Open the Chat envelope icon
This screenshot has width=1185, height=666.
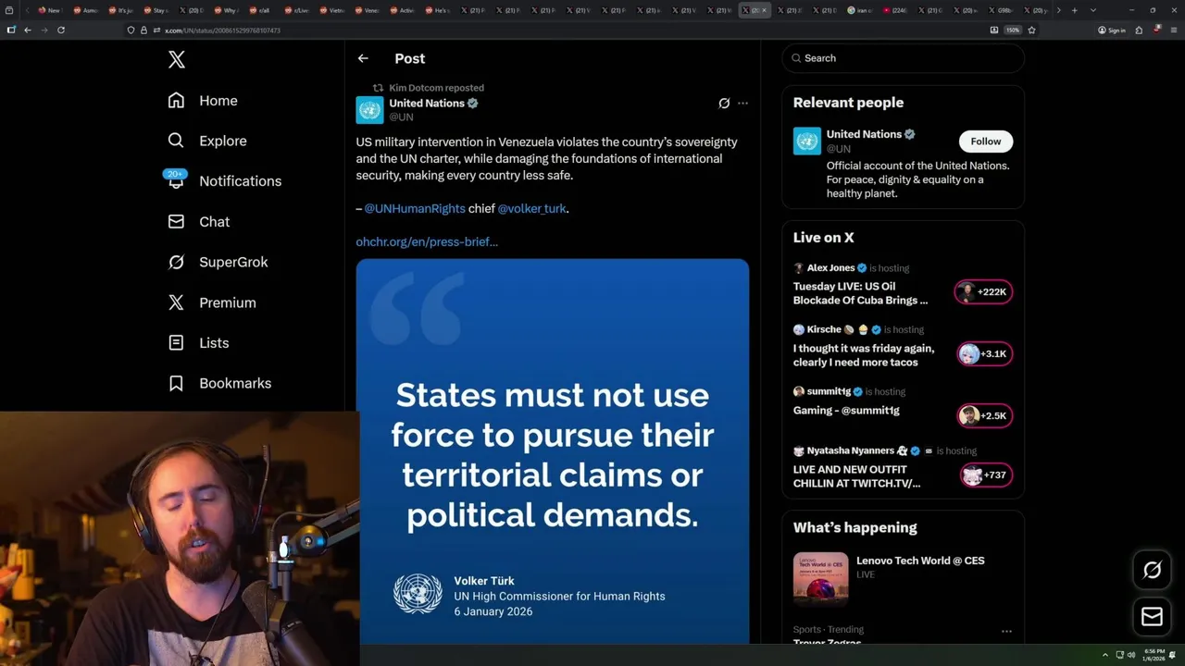pos(176,222)
